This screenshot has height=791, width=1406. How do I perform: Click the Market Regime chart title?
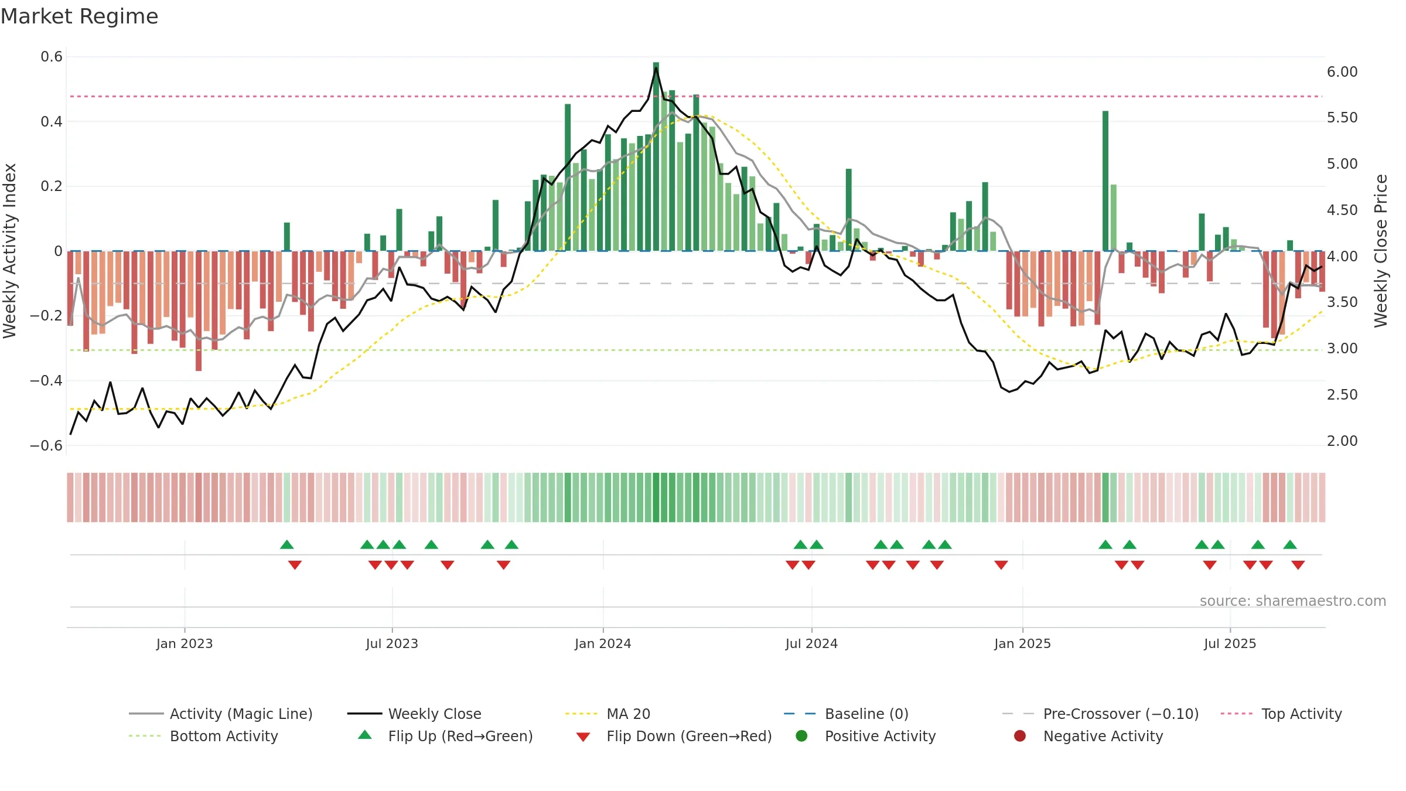point(79,16)
